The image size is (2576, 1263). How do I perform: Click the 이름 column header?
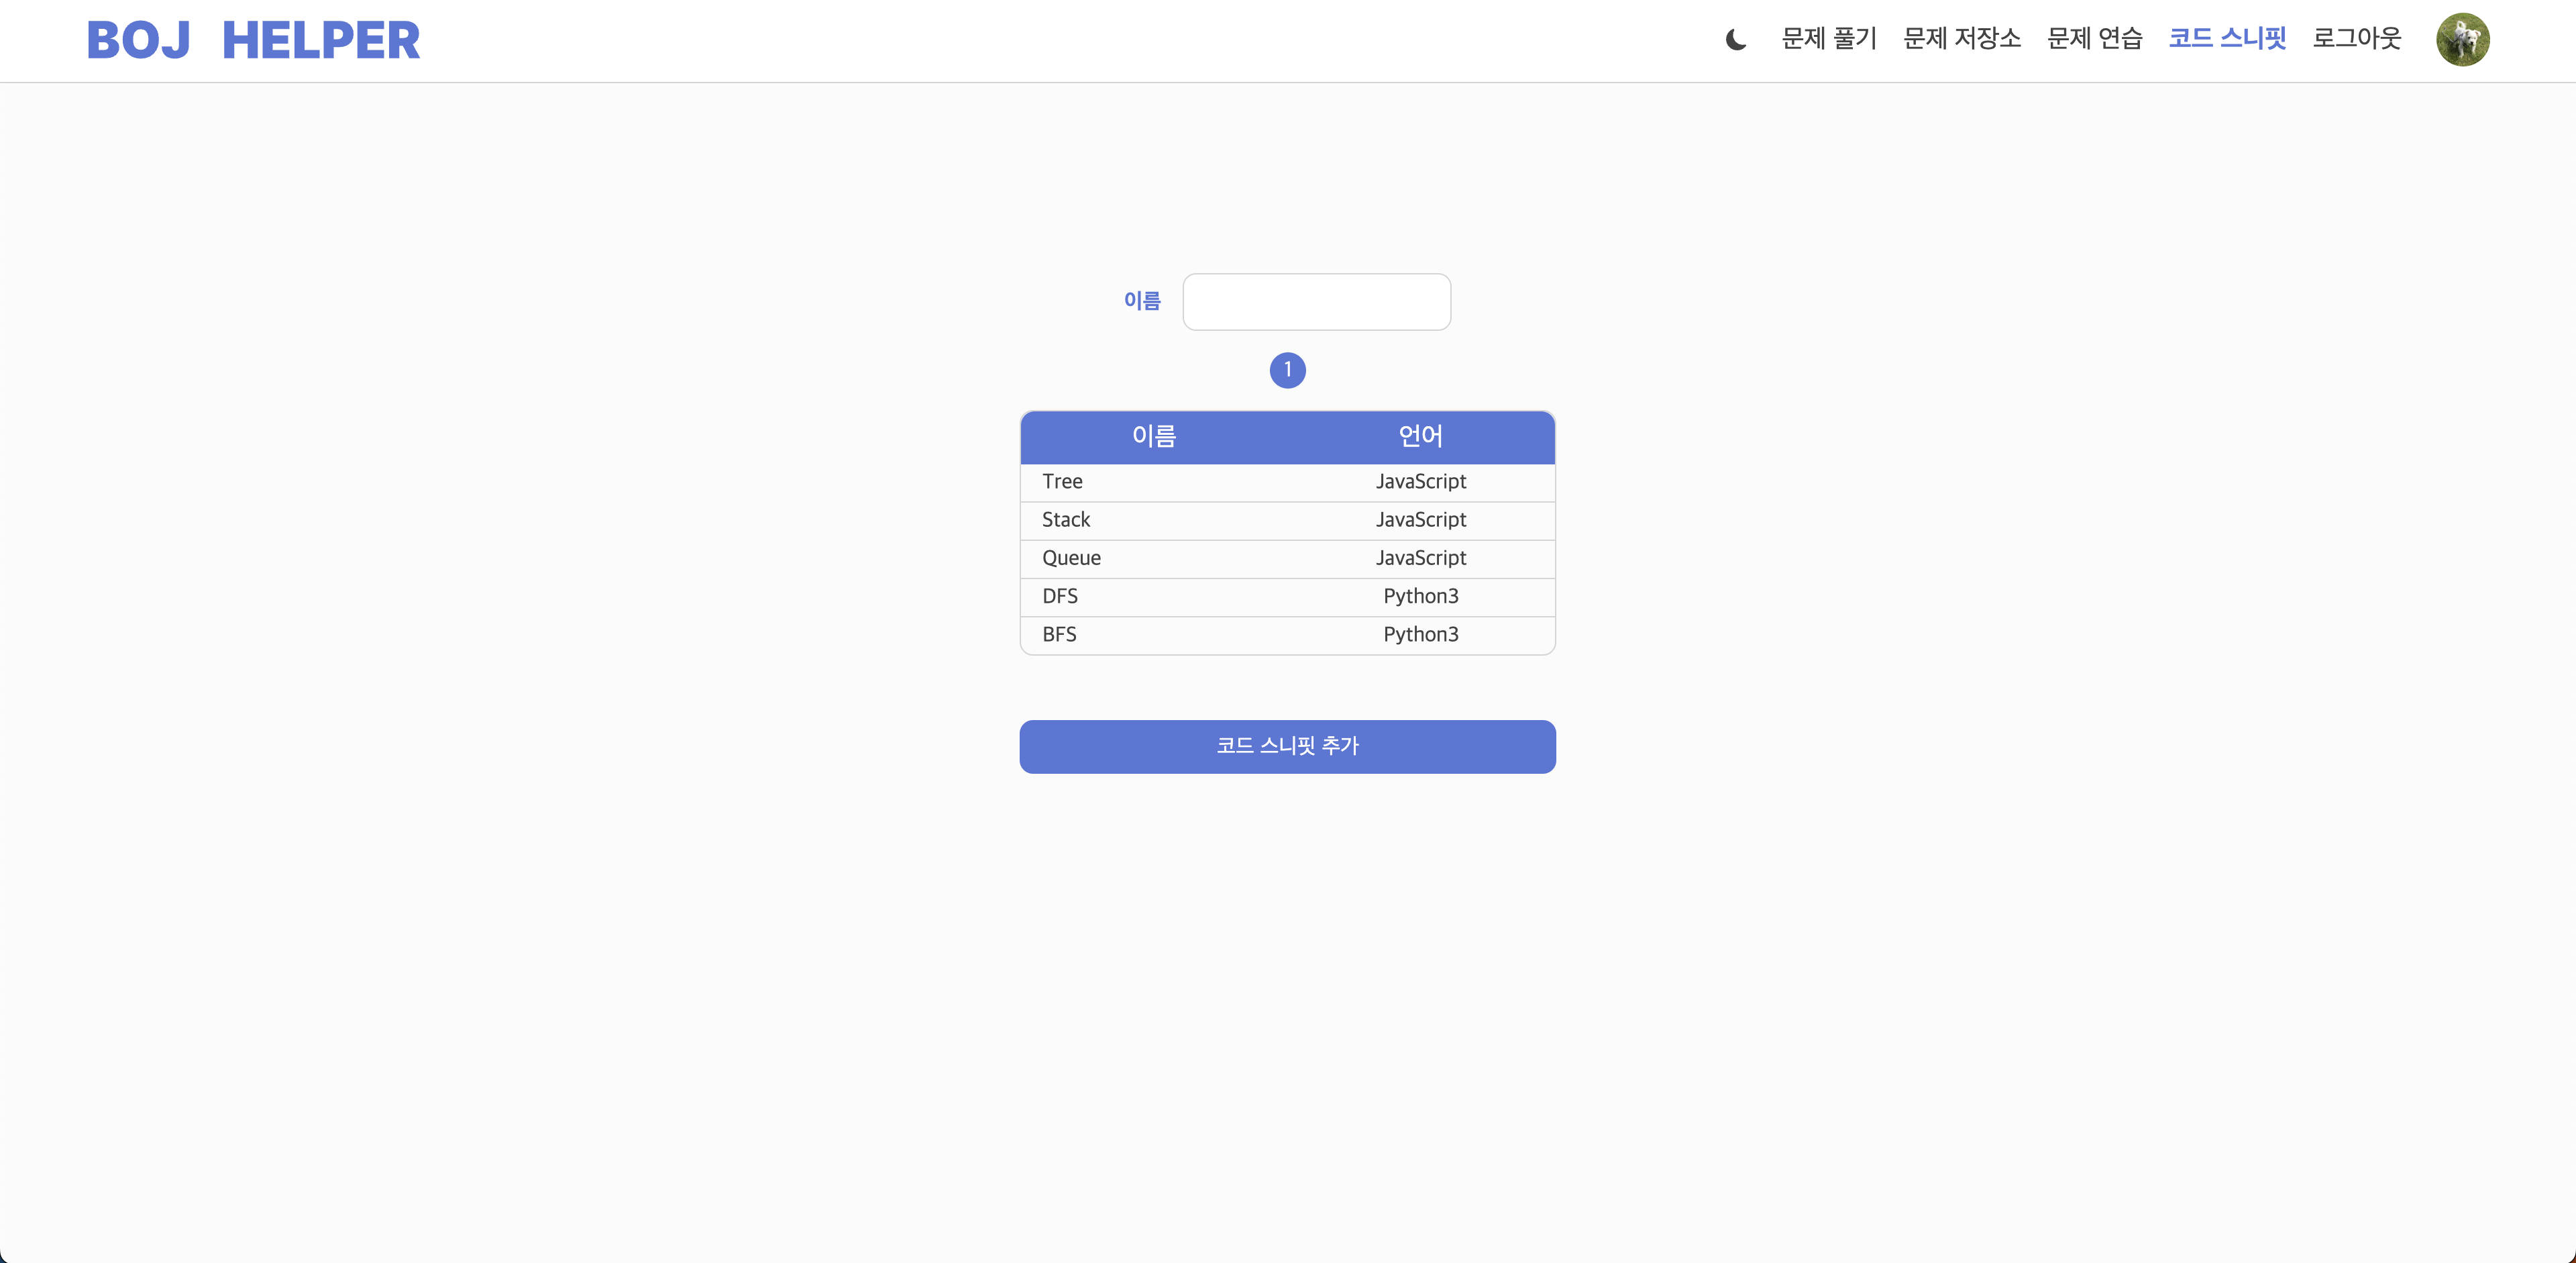1153,437
